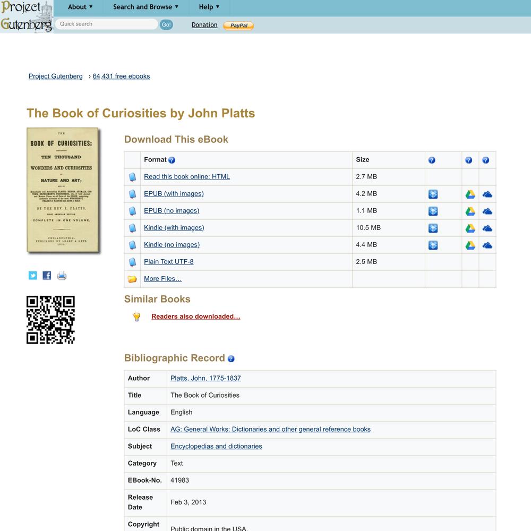
Task: Select the Language value English
Action: pos(182,412)
